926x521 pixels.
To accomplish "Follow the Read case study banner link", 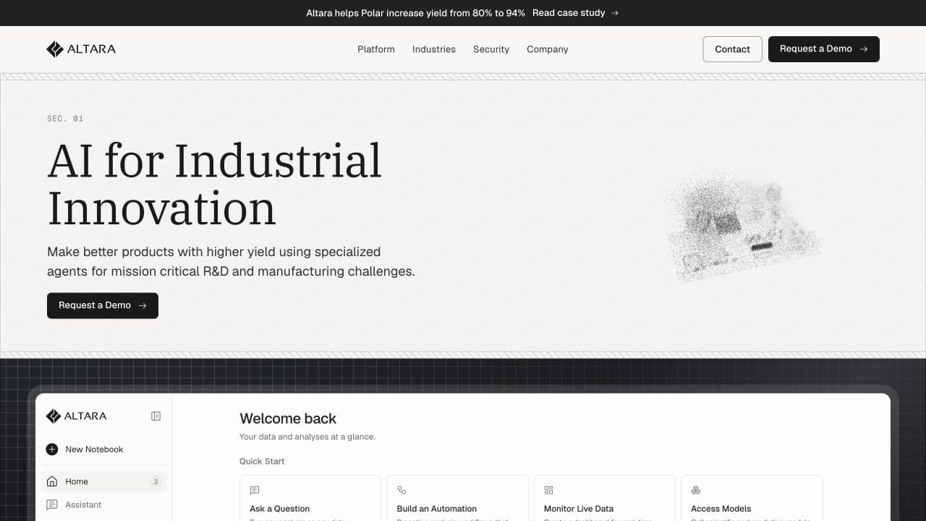I will pyautogui.click(x=575, y=13).
